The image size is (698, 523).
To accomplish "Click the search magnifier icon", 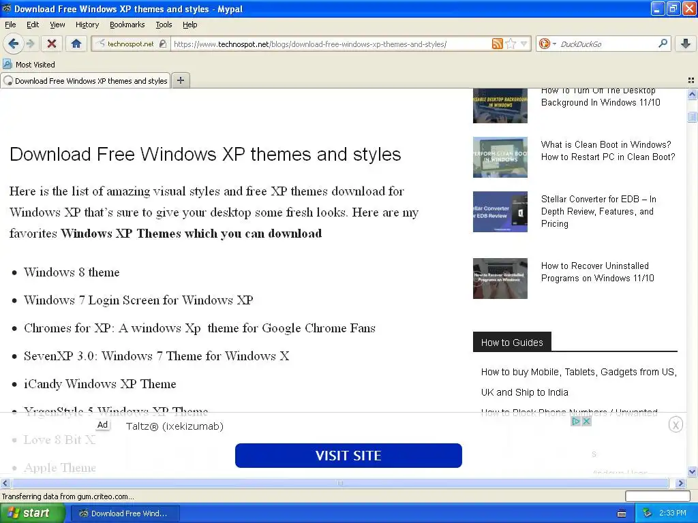I will [663, 44].
